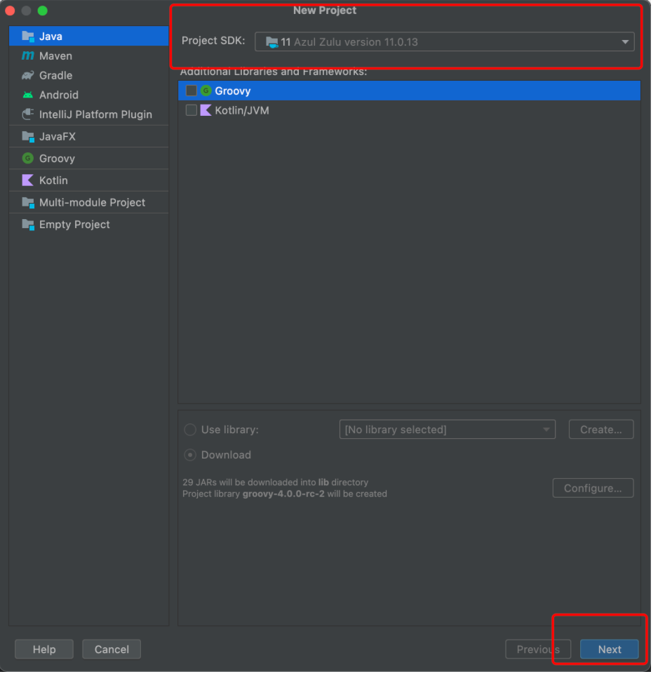Select Gradle project type
The height and width of the screenshot is (674, 658).
tap(89, 76)
